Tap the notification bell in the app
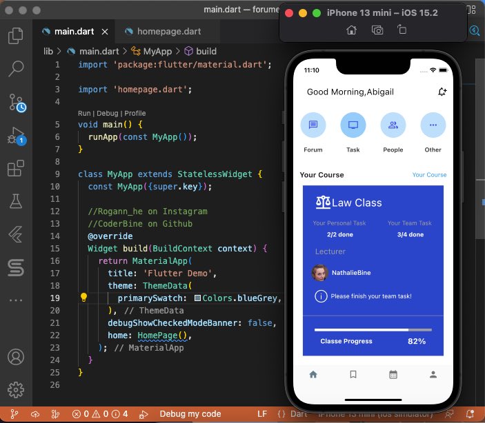 click(x=442, y=92)
